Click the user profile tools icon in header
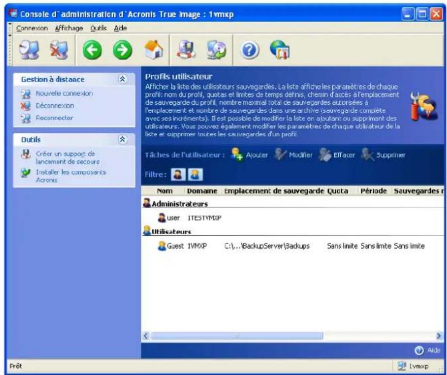This screenshot has height=375, width=447. 423,107
